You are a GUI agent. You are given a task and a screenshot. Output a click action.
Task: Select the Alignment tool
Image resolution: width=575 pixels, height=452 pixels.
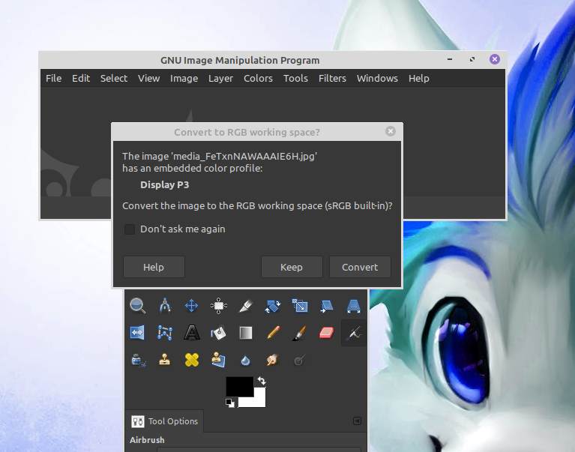click(219, 305)
